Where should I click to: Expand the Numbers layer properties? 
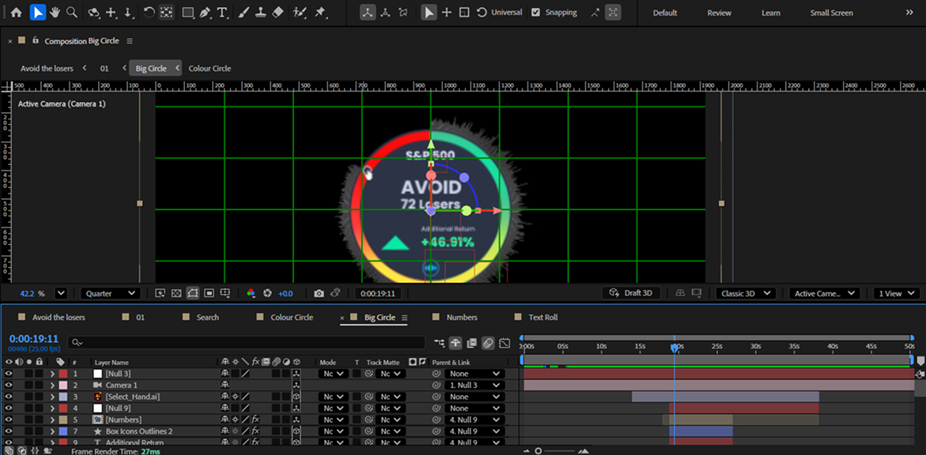[x=52, y=419]
